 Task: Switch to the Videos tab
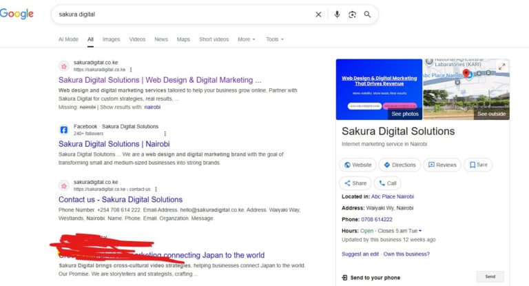click(x=137, y=39)
